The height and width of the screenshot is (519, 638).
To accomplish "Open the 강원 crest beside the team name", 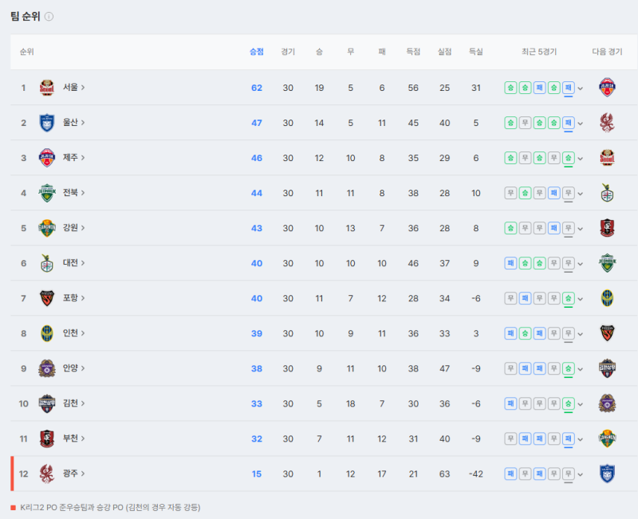I will pos(47,228).
